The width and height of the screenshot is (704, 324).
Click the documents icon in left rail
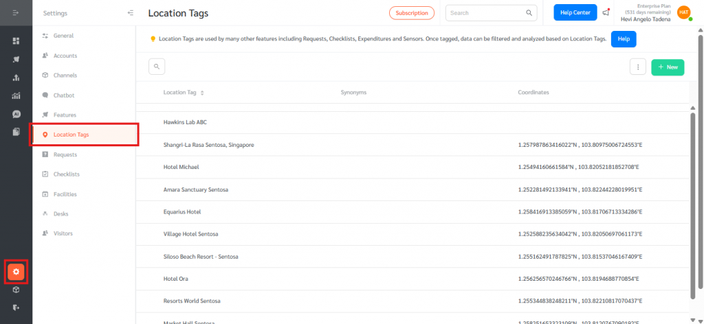16,131
